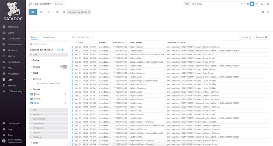This screenshot has height=146, width=273.
Task: Open Metrics in sidebar
Action: pyautogui.click(x=11, y=56)
